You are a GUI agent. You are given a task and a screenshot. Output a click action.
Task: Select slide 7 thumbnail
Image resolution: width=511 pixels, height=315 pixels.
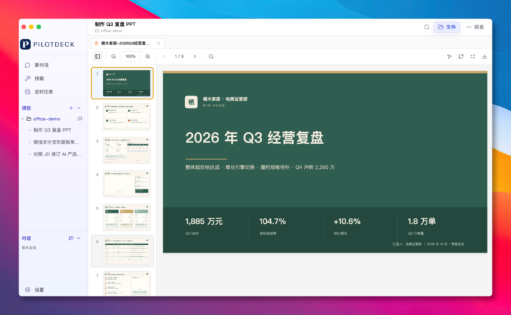127,284
